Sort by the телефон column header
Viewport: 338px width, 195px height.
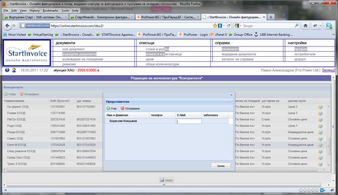point(162,115)
